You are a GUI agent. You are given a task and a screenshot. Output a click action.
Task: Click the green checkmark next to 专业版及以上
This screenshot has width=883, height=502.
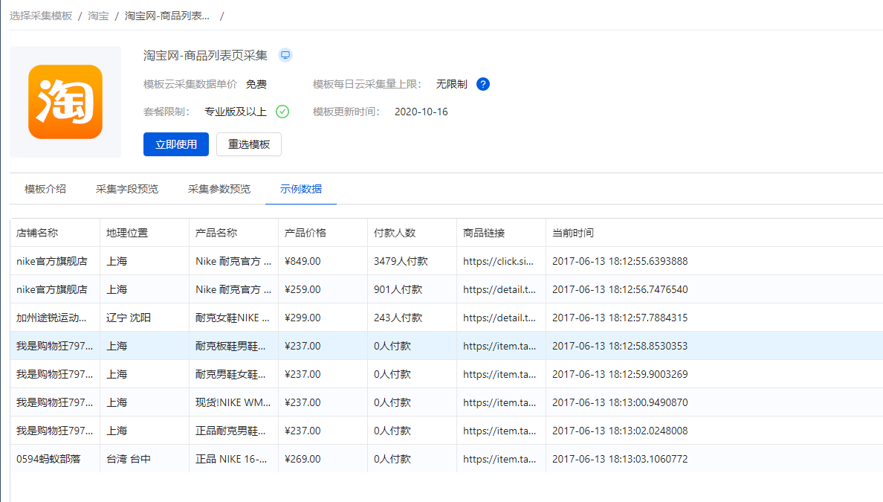[282, 112]
